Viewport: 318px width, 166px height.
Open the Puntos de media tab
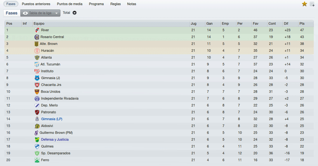pos(70,4)
